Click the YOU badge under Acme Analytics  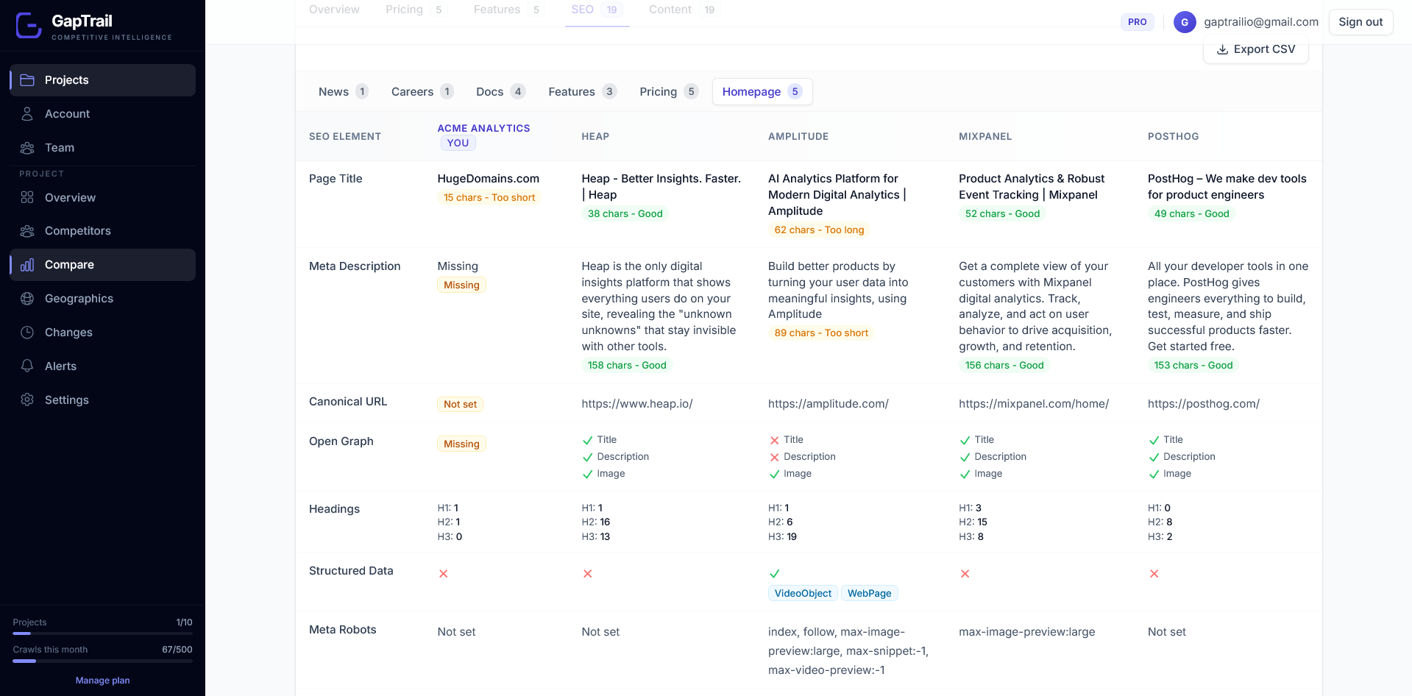click(x=458, y=143)
